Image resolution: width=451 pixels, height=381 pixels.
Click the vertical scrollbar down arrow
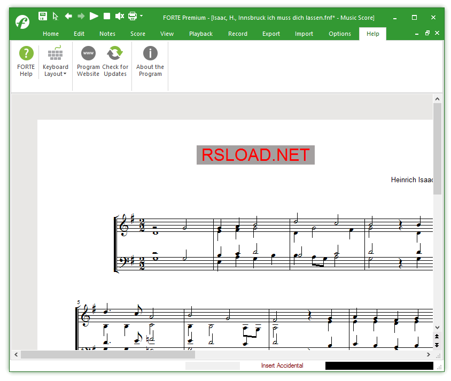pyautogui.click(x=437, y=327)
